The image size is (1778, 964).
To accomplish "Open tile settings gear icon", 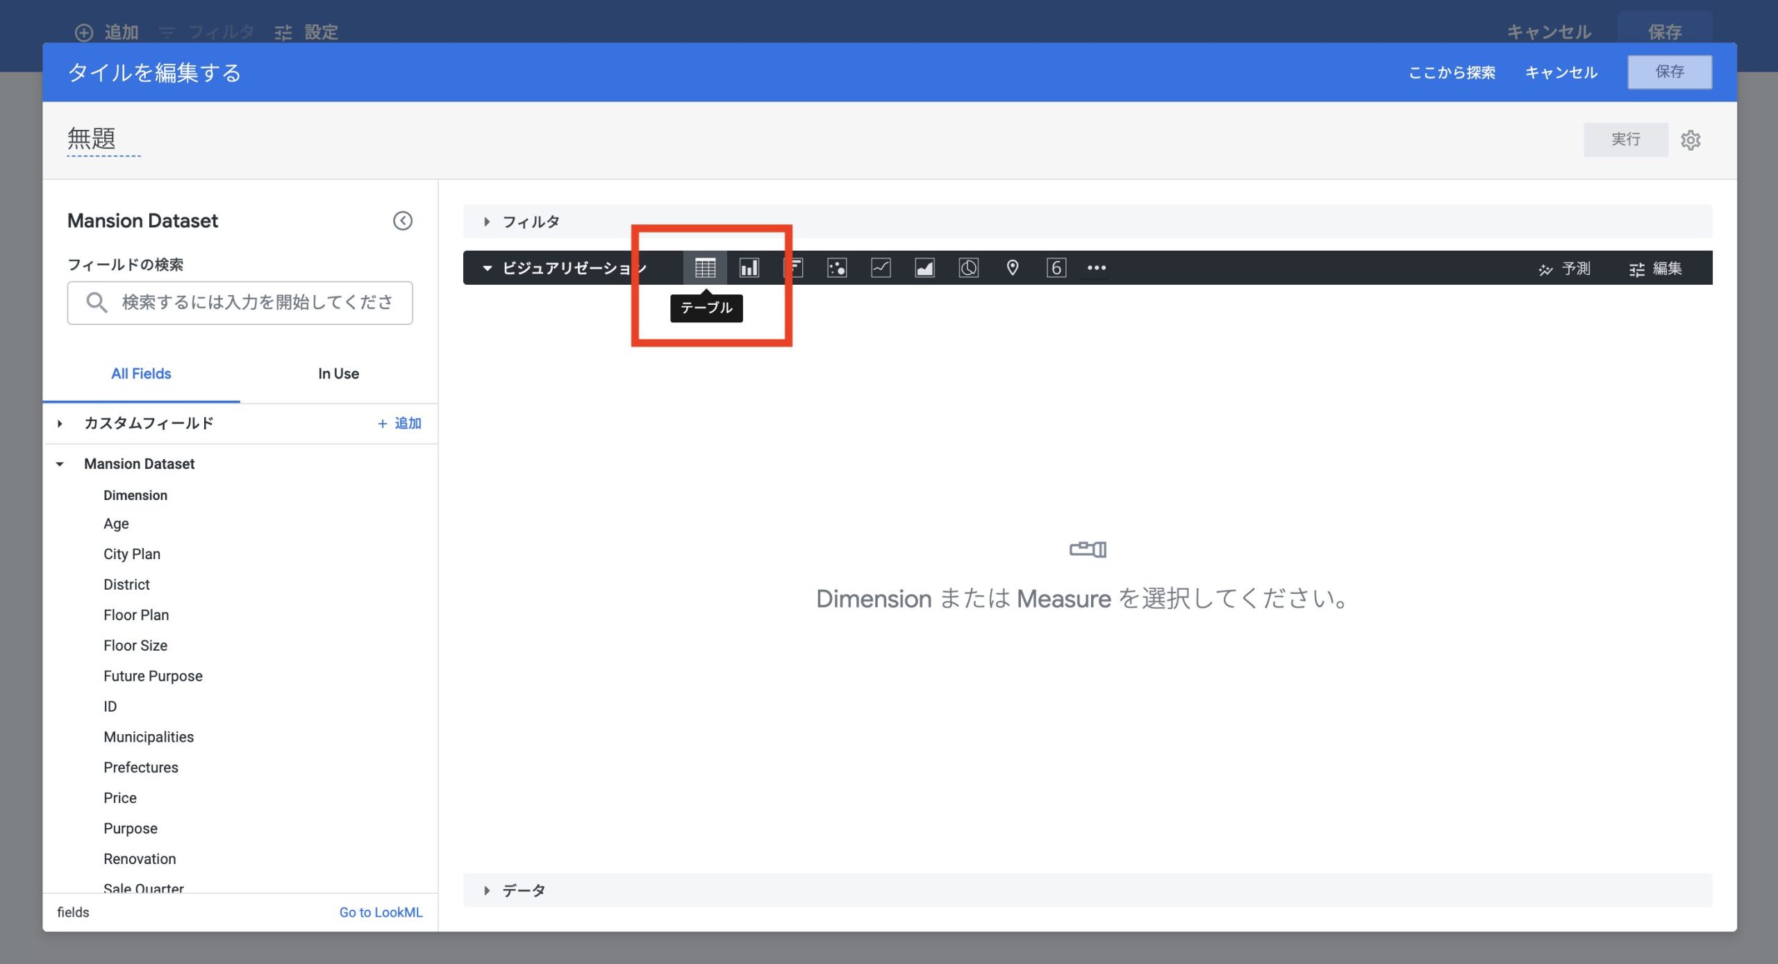I will click(x=1690, y=140).
